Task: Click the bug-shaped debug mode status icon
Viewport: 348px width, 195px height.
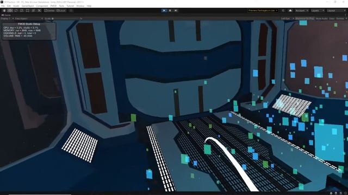Action: click(331, 193)
